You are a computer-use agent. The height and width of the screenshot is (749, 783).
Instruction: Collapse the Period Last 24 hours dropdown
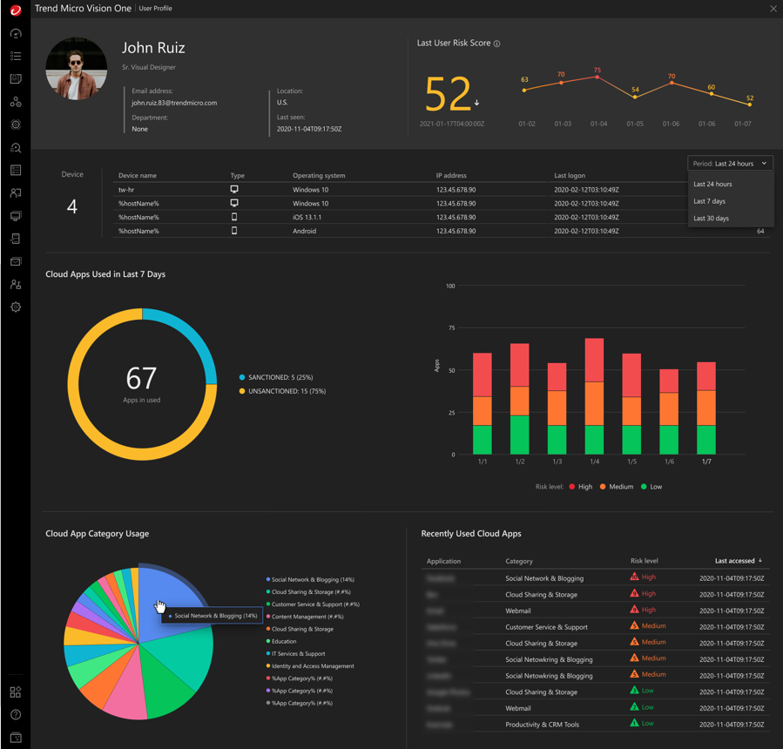coord(730,163)
